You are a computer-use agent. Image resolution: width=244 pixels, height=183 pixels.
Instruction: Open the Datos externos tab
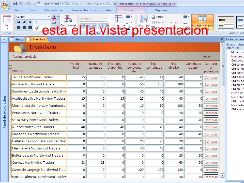tap(53, 10)
